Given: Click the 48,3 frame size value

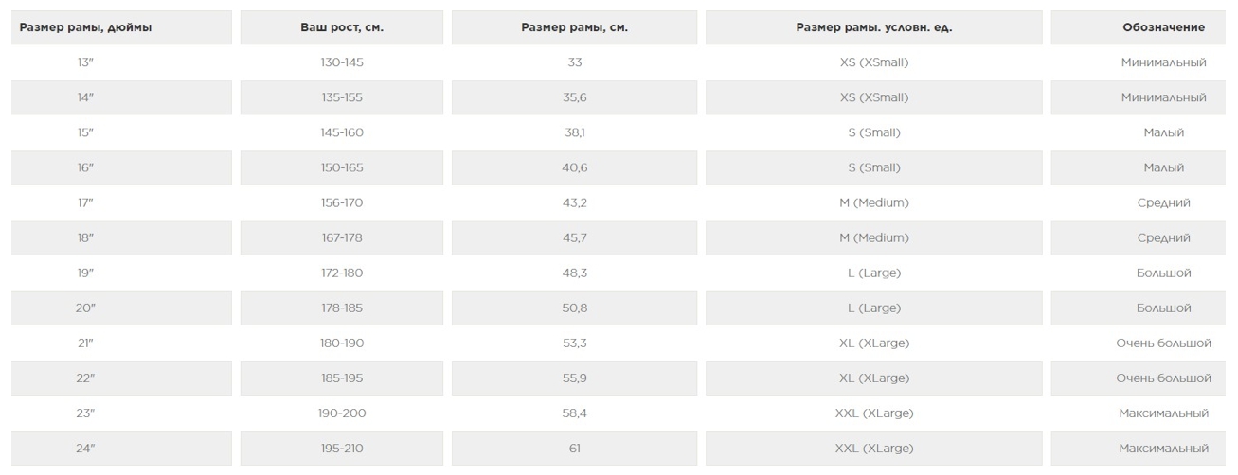Looking at the screenshot, I should 574,273.
